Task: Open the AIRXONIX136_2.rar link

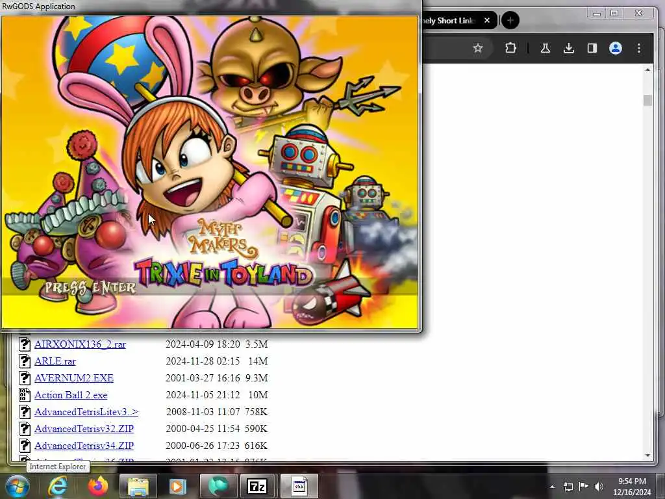Action: (x=80, y=344)
